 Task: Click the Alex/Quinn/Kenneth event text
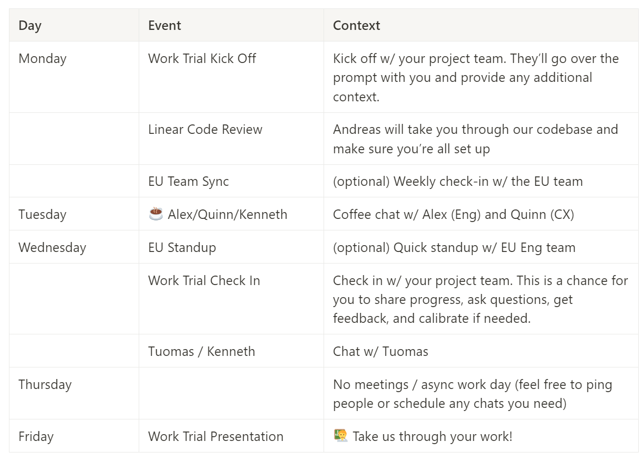[x=227, y=214]
